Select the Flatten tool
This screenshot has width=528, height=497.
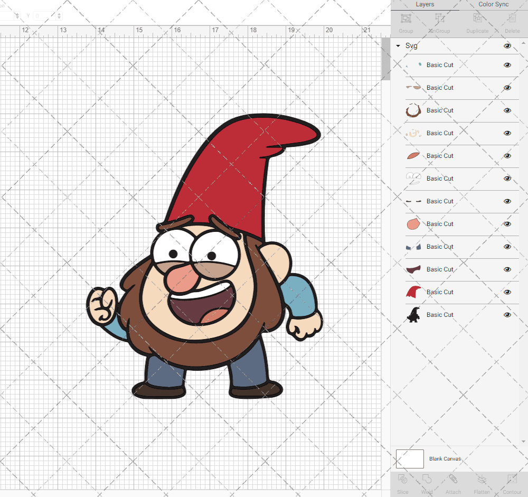[x=482, y=479]
